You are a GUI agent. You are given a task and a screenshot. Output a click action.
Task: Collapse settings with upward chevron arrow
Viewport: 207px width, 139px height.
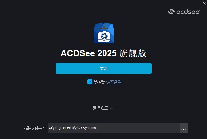[x=112, y=108]
